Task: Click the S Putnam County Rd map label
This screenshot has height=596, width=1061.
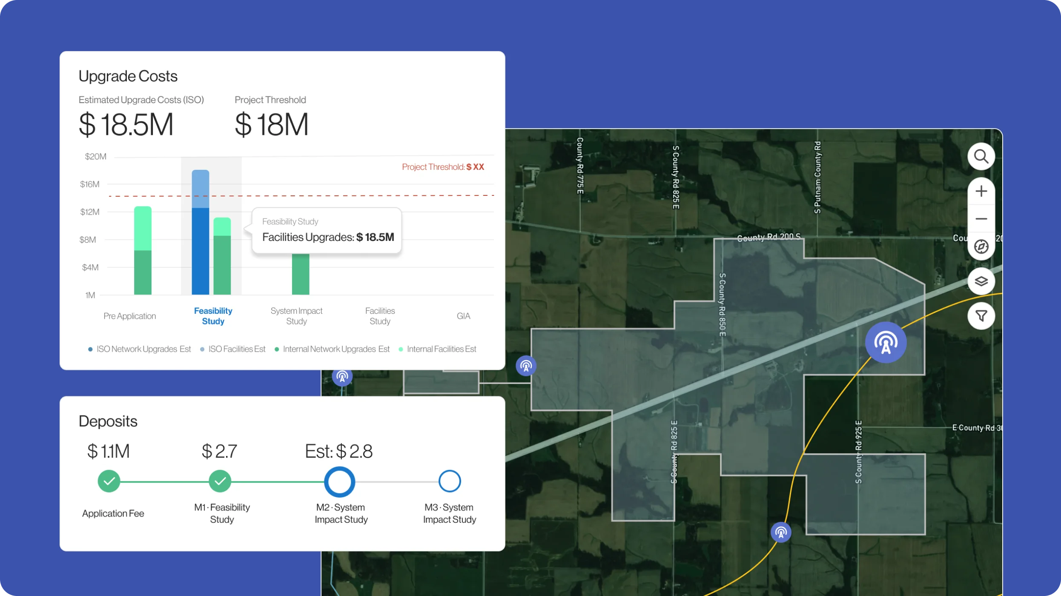Action: coord(817,177)
